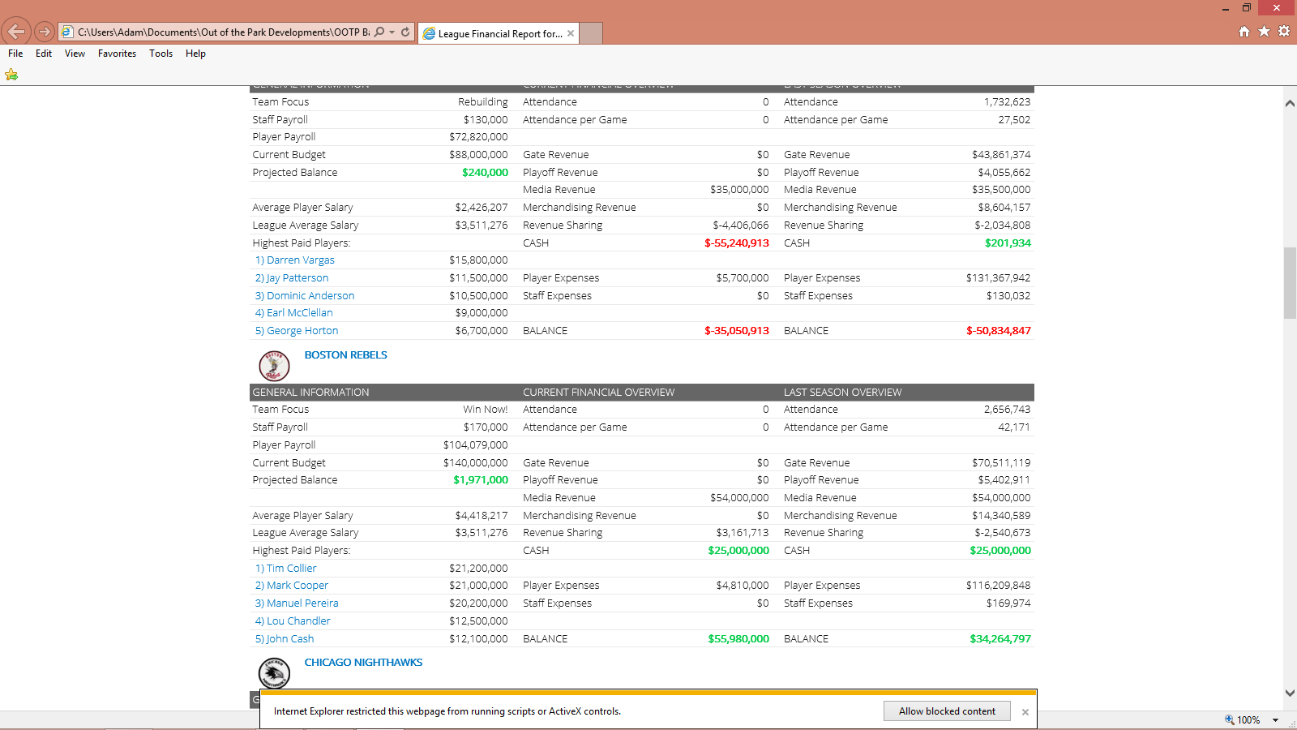
Task: Switch to League Financial Report tab
Action: tap(499, 33)
